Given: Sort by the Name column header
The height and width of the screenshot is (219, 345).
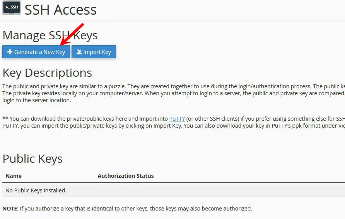Looking at the screenshot, I should pos(14,176).
